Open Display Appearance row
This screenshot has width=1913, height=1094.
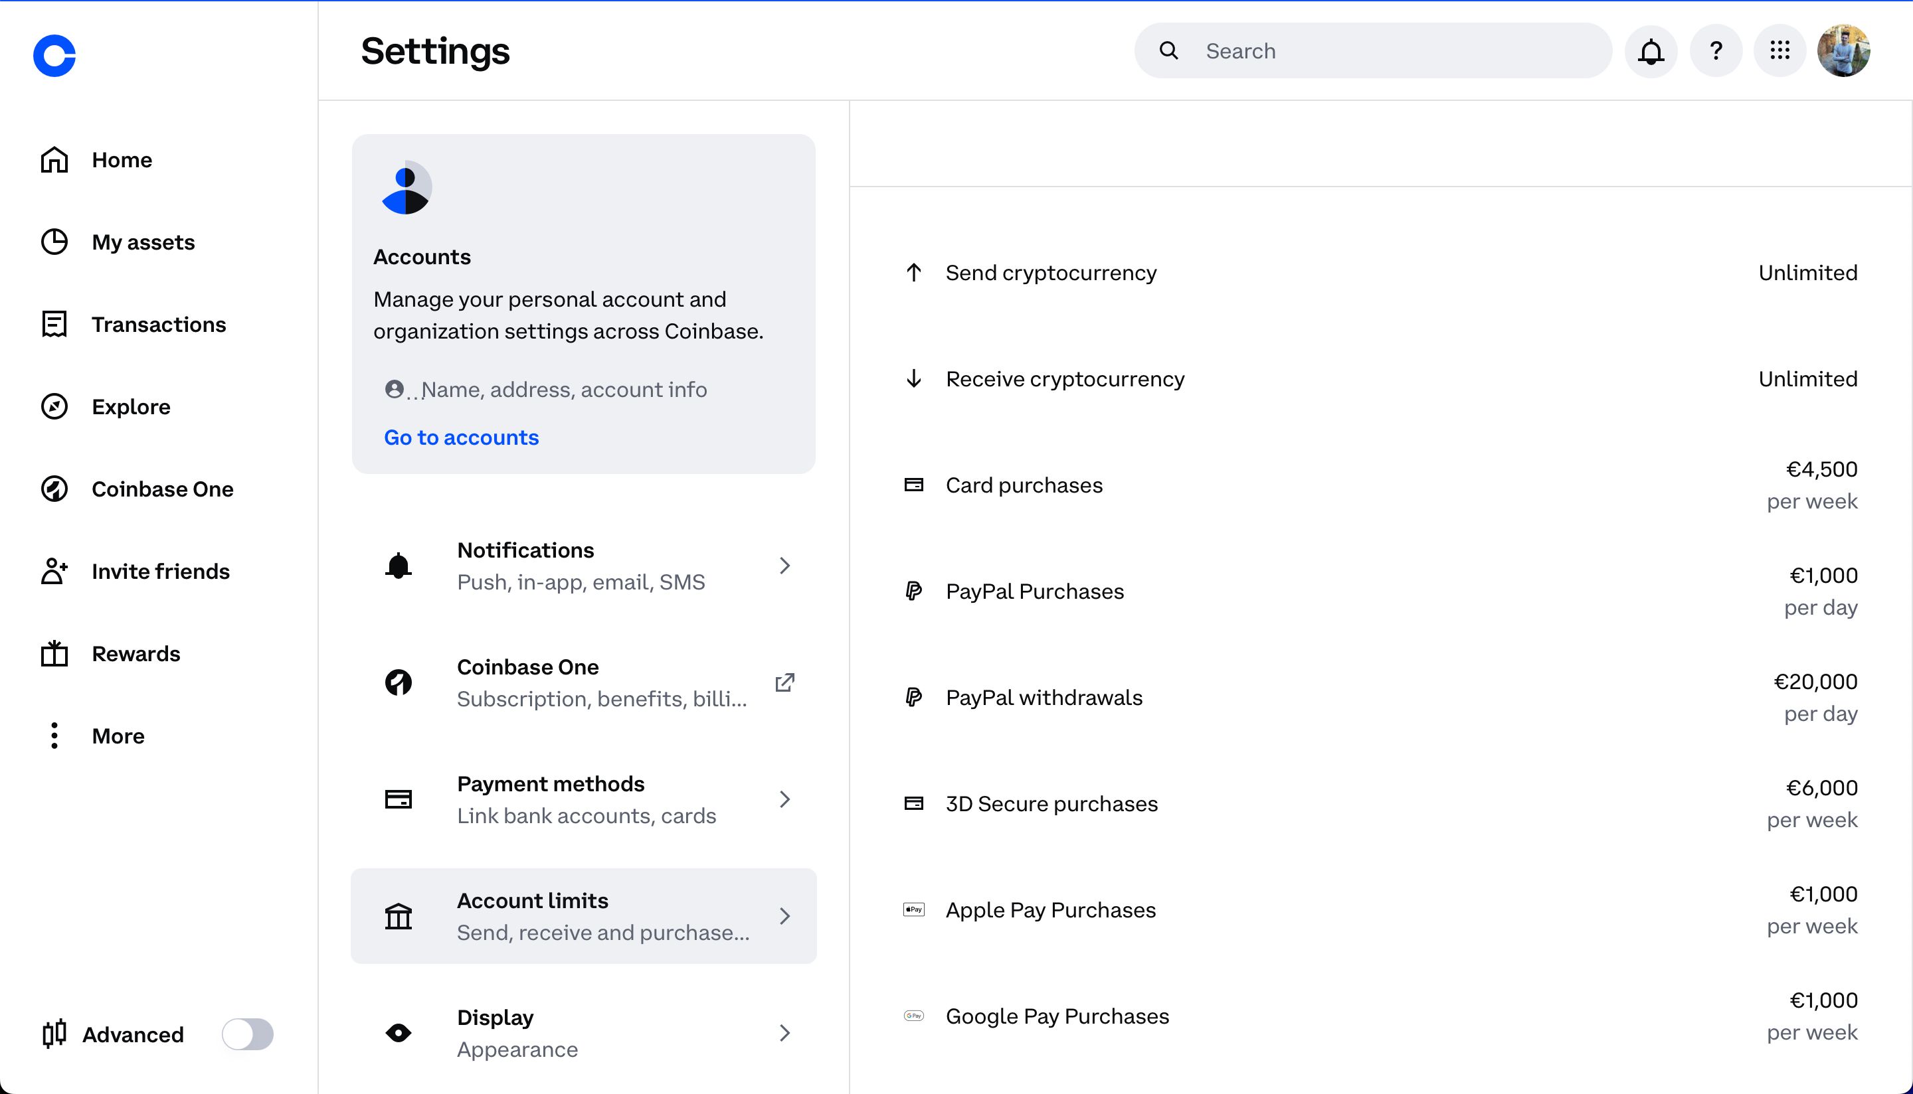pyautogui.click(x=584, y=1032)
